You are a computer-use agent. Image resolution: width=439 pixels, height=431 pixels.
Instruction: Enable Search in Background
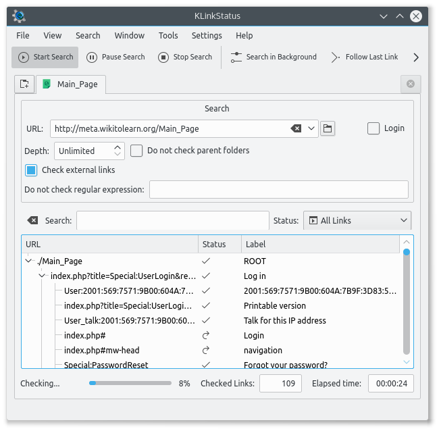point(273,57)
